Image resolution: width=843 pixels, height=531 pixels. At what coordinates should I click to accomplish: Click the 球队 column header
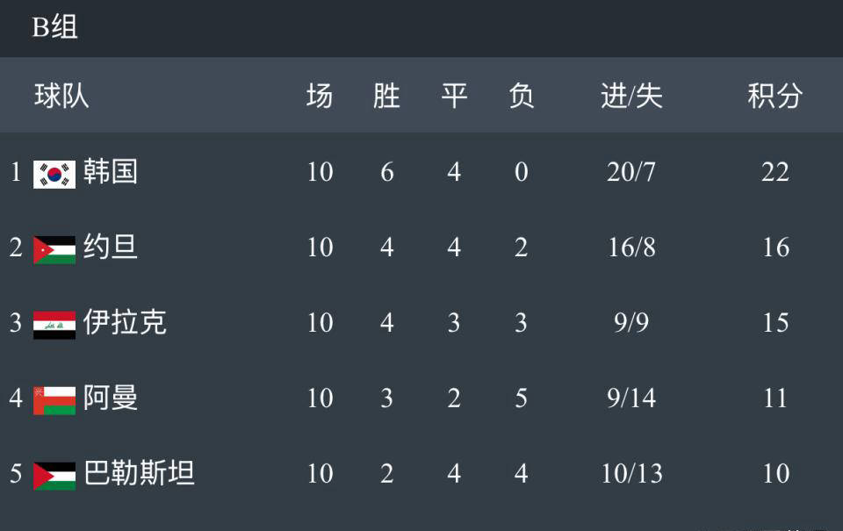(61, 95)
